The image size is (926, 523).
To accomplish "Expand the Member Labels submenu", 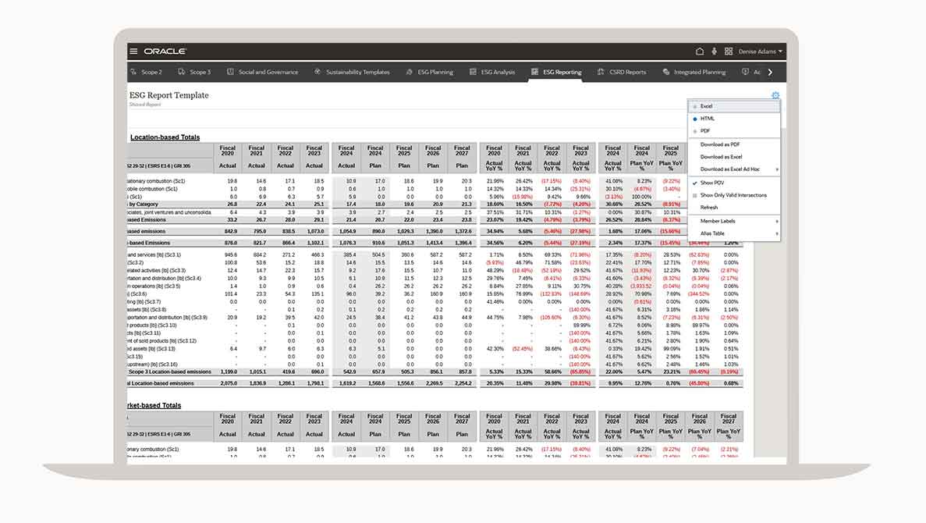I will tap(733, 221).
